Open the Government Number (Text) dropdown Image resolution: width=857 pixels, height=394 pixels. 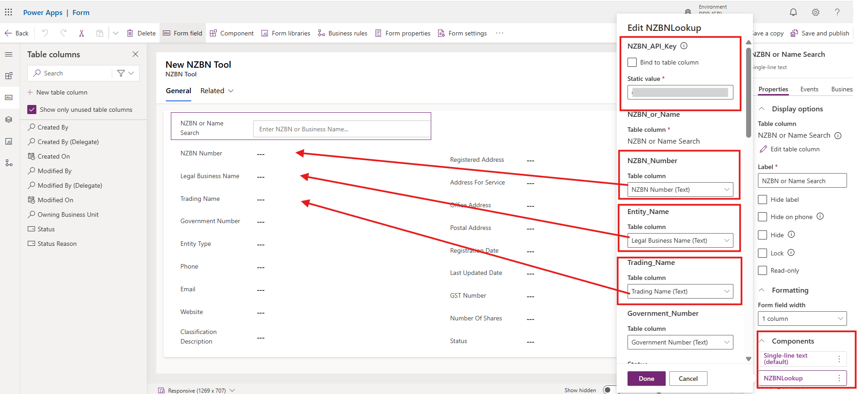680,342
